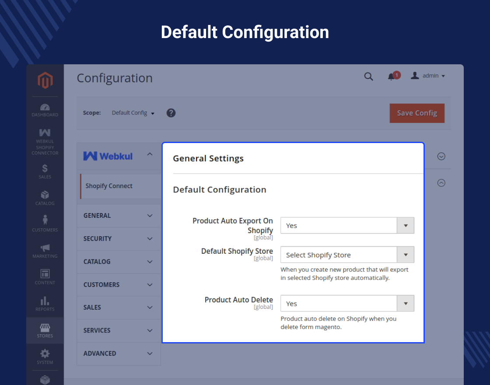
Task: Expand the SERVICES config section
Action: point(119,331)
